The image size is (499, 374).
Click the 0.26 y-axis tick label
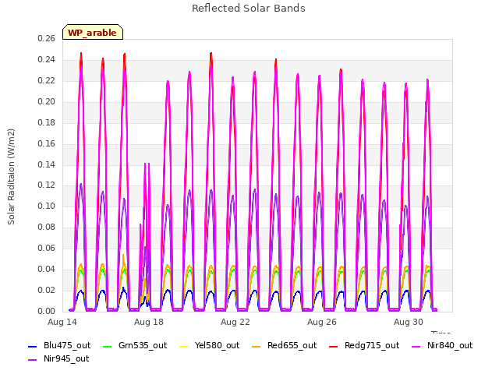tap(46, 38)
